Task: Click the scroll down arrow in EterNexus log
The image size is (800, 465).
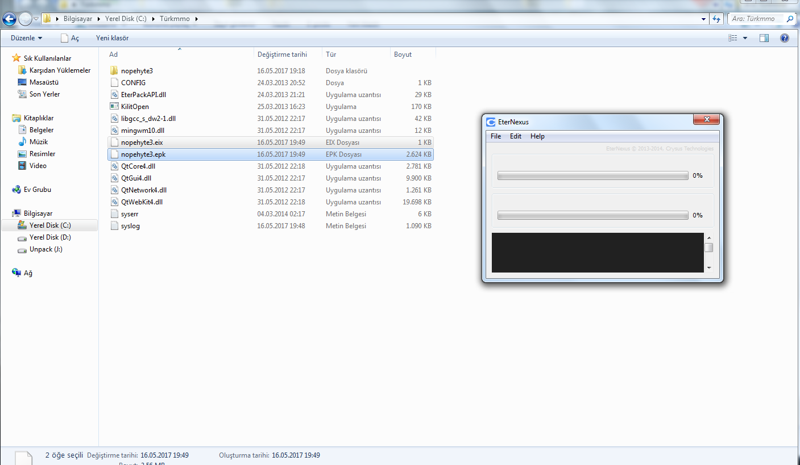Action: (708, 268)
